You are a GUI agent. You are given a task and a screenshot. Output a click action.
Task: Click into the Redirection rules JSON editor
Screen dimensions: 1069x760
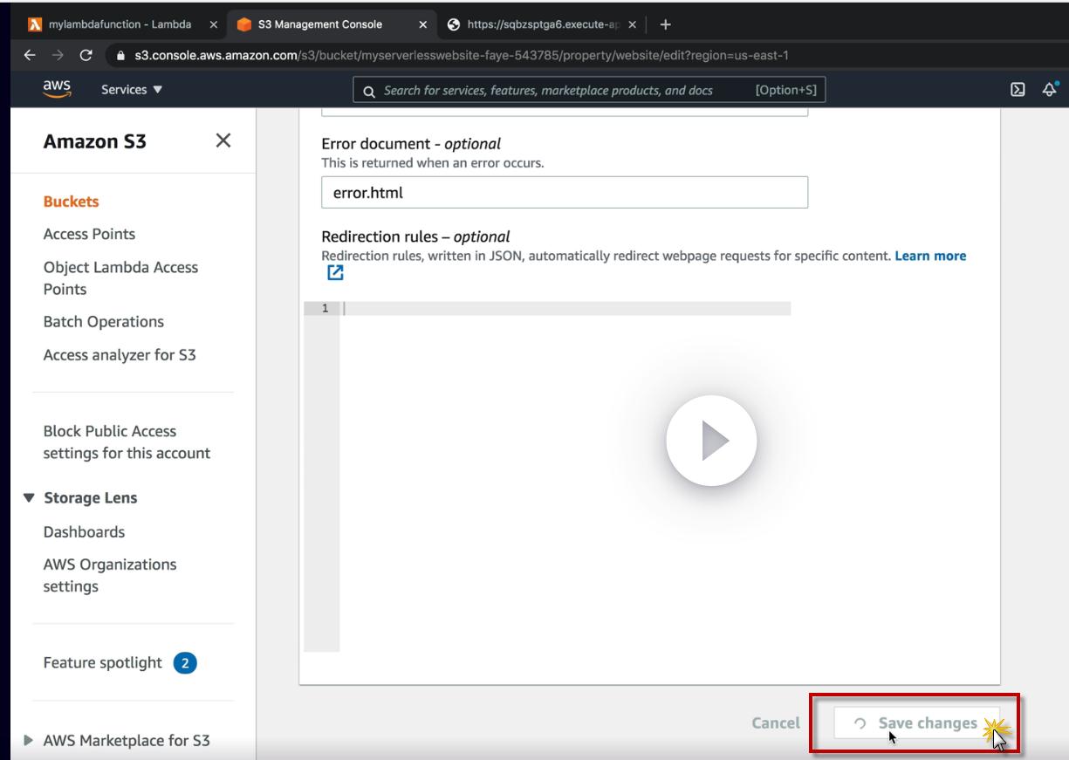pyautogui.click(x=565, y=436)
